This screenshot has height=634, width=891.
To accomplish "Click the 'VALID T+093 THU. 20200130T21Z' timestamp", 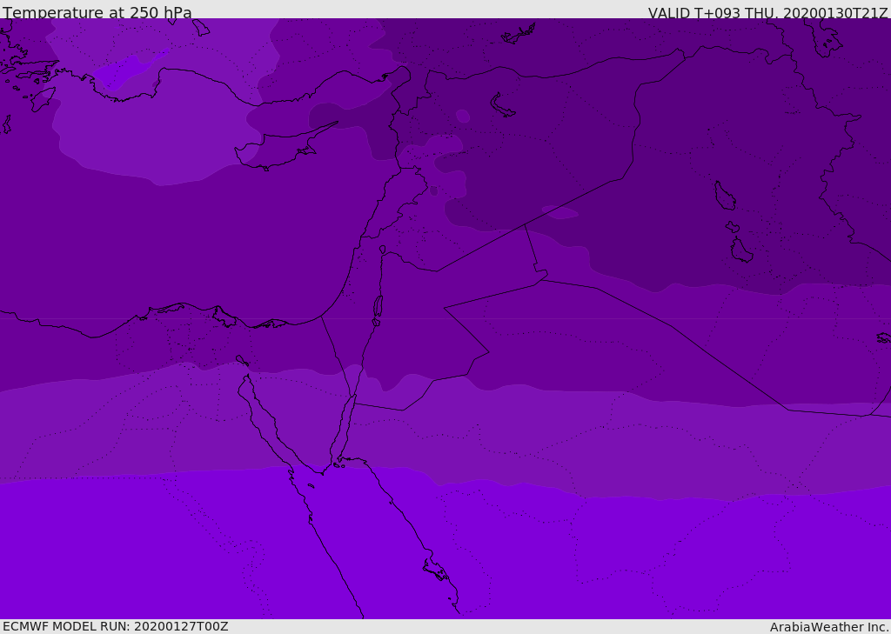I will [x=767, y=13].
